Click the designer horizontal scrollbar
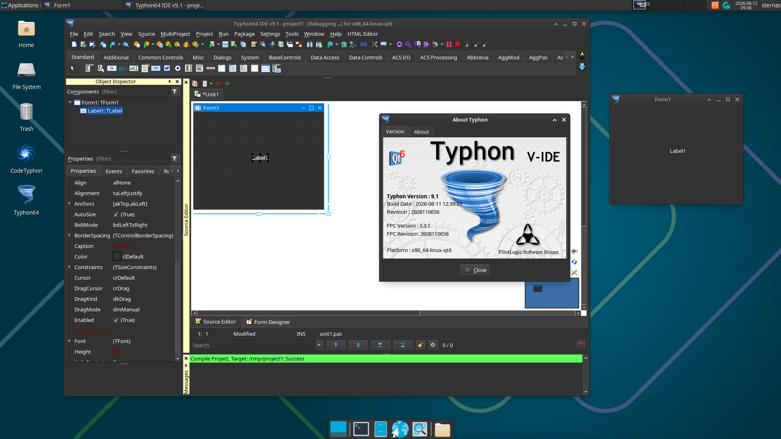Image resolution: width=781 pixels, height=439 pixels. (x=386, y=313)
